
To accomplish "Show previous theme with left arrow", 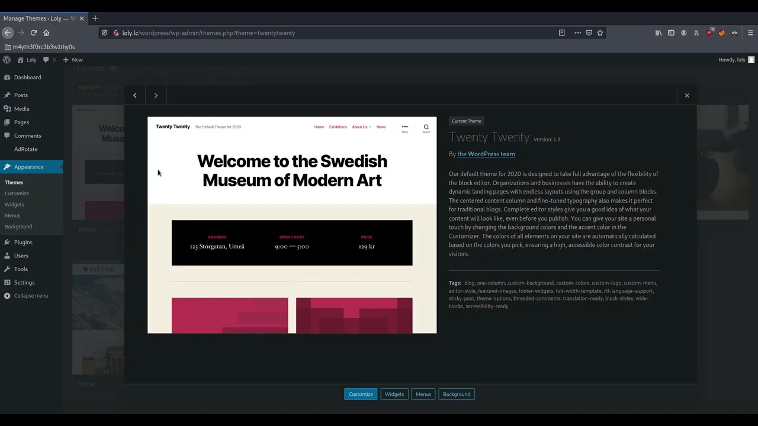I will tap(135, 95).
